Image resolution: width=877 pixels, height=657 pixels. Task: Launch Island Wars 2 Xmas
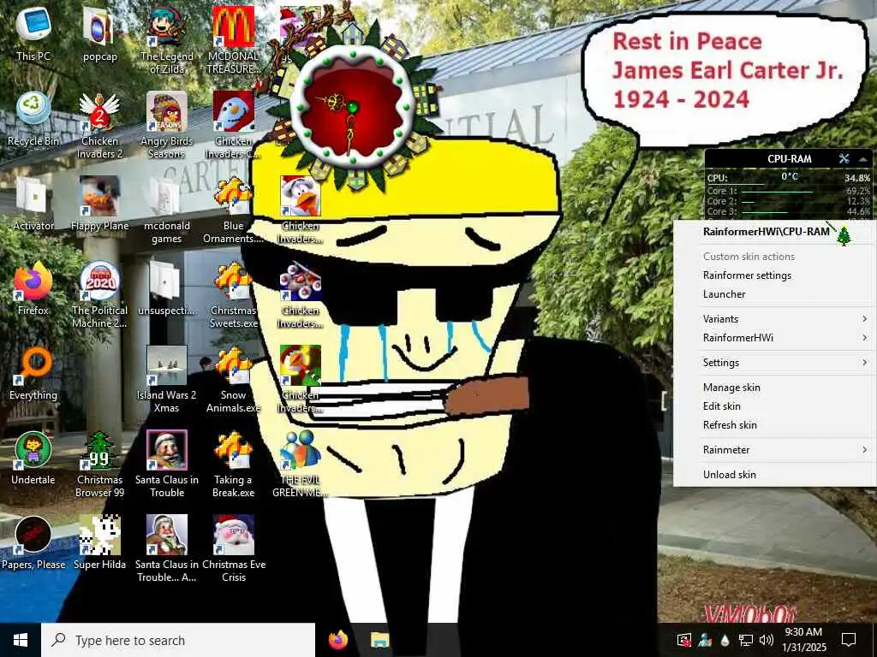(167, 379)
